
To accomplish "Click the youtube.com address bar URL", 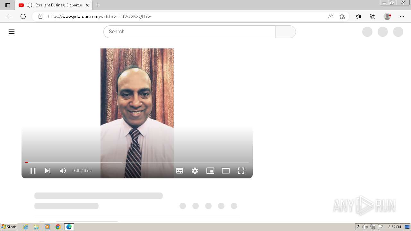I will 100,16.
